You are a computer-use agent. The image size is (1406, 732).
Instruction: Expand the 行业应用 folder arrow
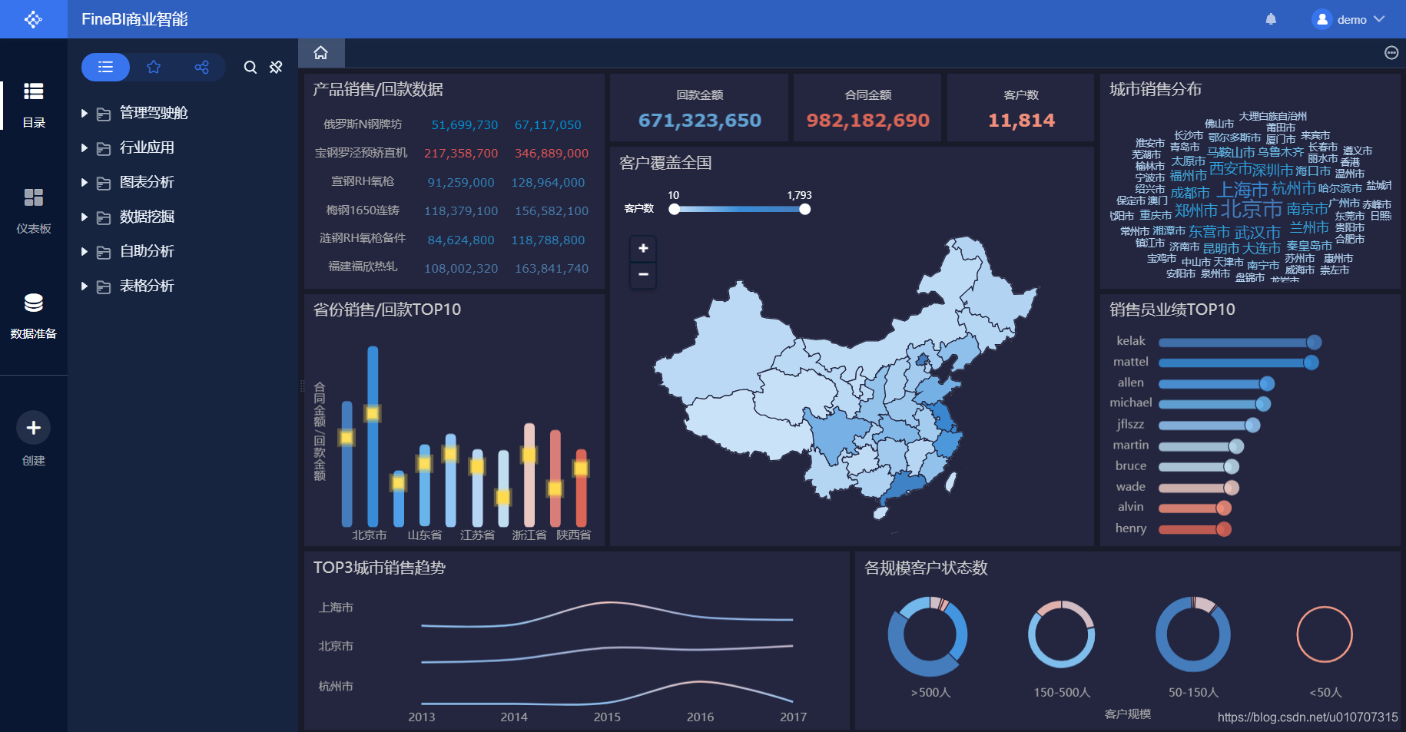coord(85,147)
